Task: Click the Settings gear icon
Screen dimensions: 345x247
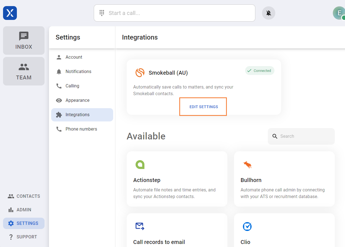Action: [11, 223]
